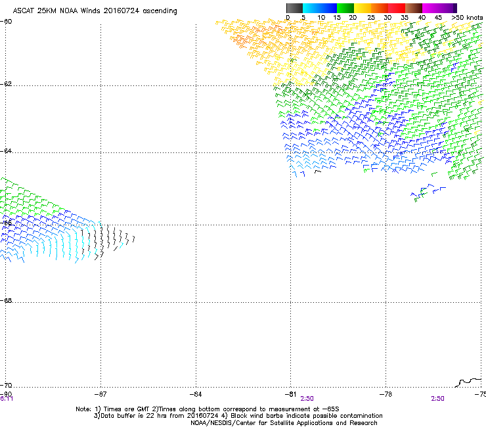The height and width of the screenshot is (427, 486).
Task: Click the -87 longitude axis label
Action: pyautogui.click(x=100, y=394)
